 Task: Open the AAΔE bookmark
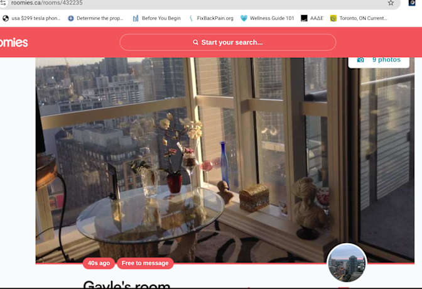(312, 18)
